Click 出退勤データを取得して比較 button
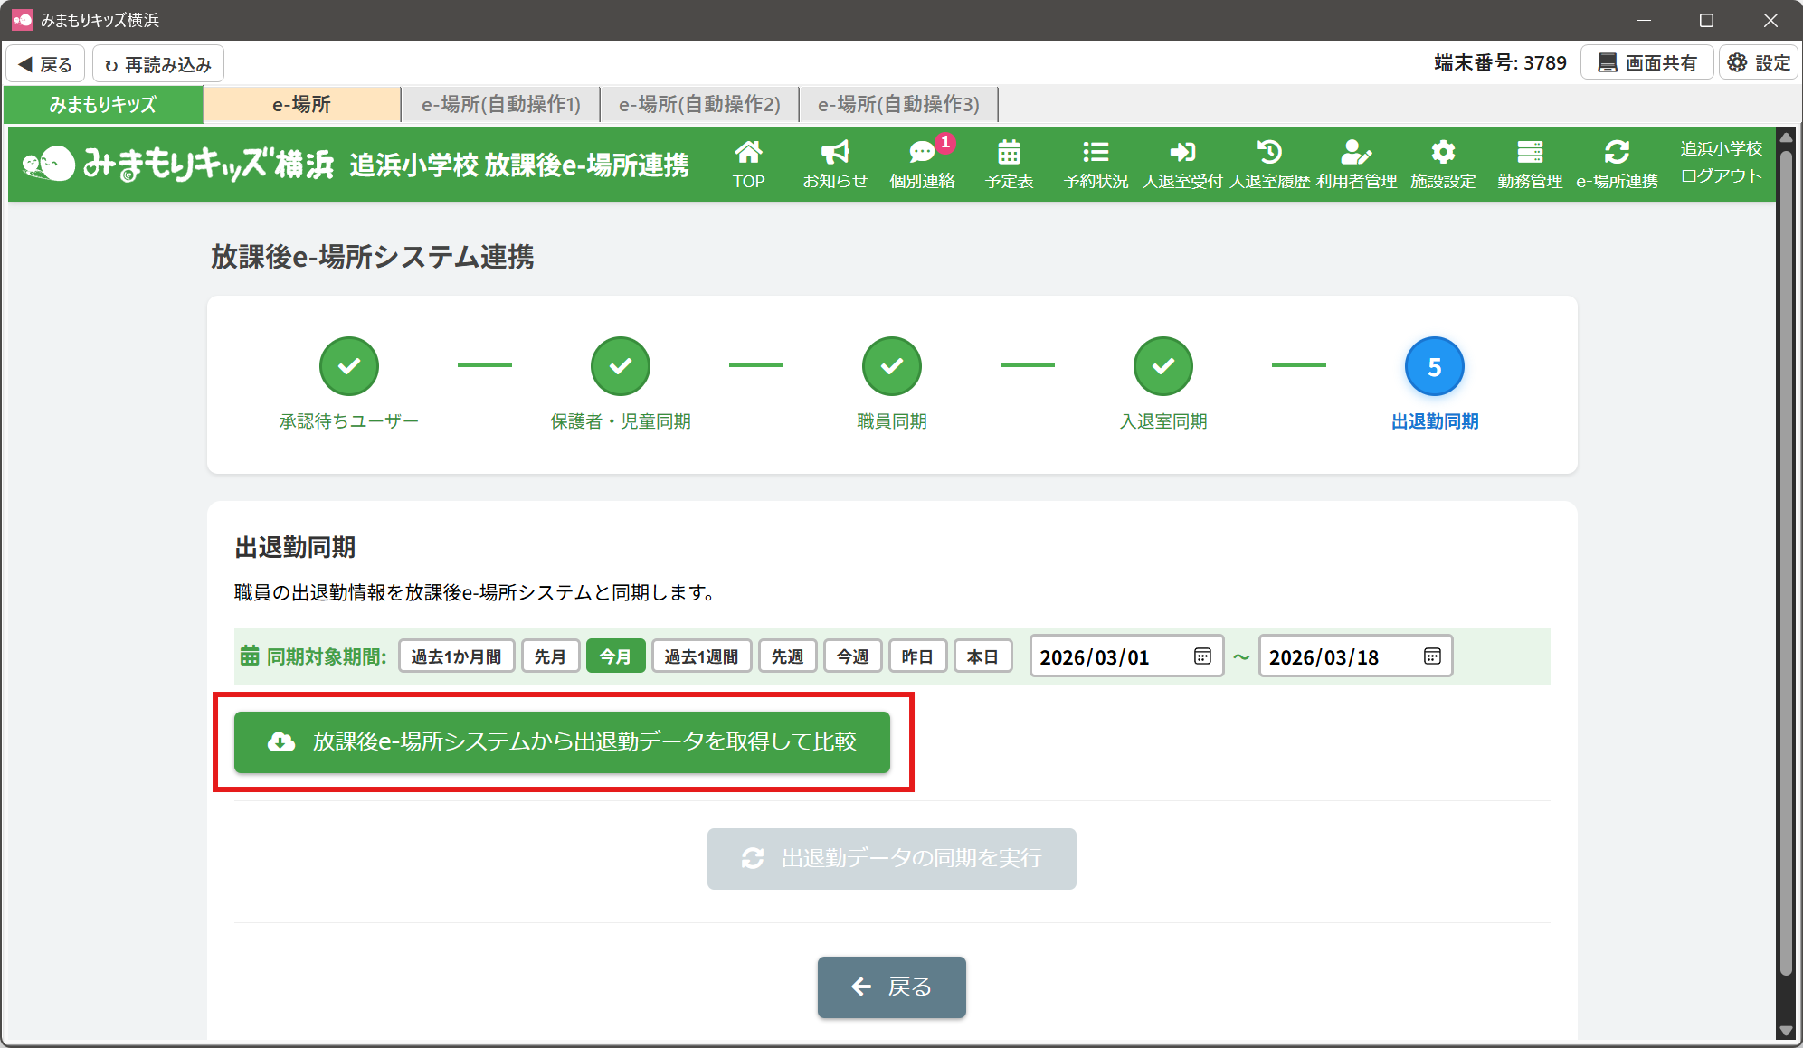1803x1048 pixels. [x=562, y=742]
